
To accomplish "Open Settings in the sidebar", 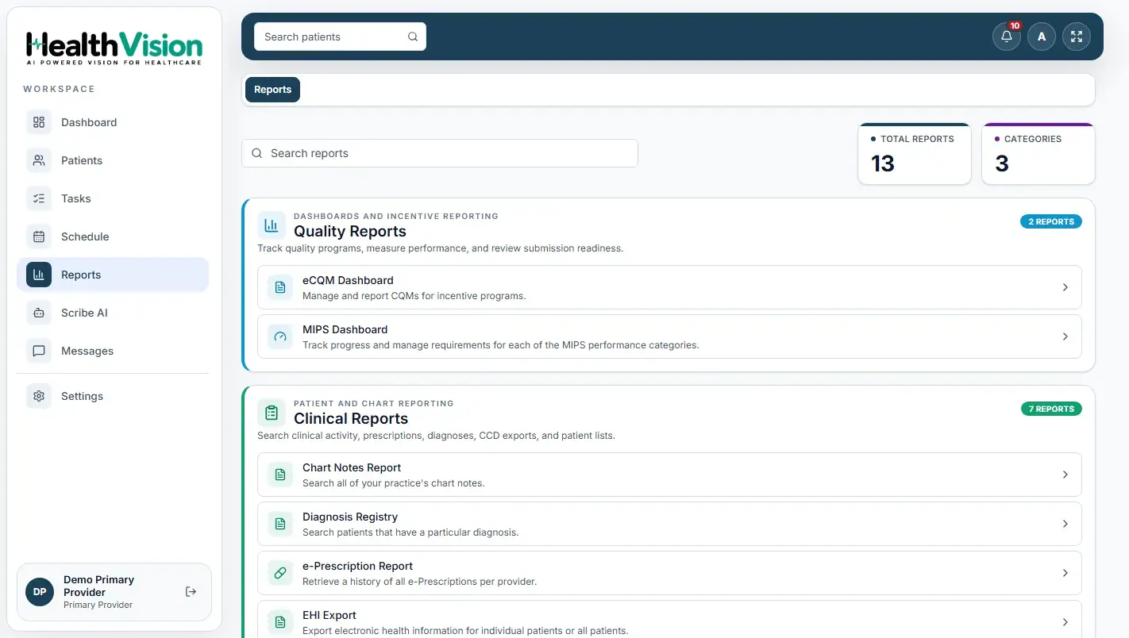I will pos(113,396).
